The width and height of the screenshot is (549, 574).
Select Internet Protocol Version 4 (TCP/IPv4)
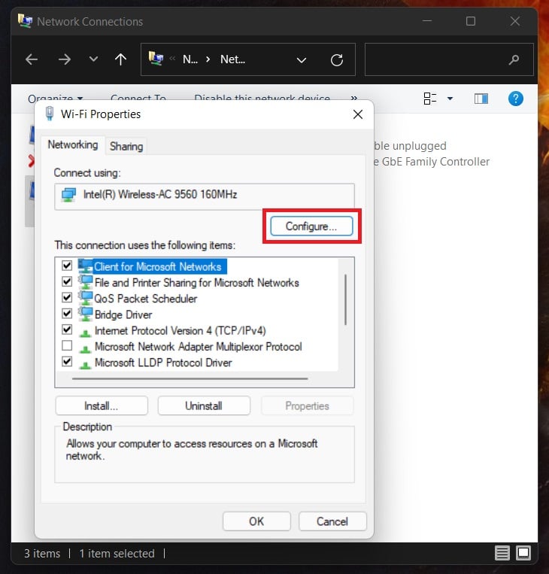tap(180, 331)
